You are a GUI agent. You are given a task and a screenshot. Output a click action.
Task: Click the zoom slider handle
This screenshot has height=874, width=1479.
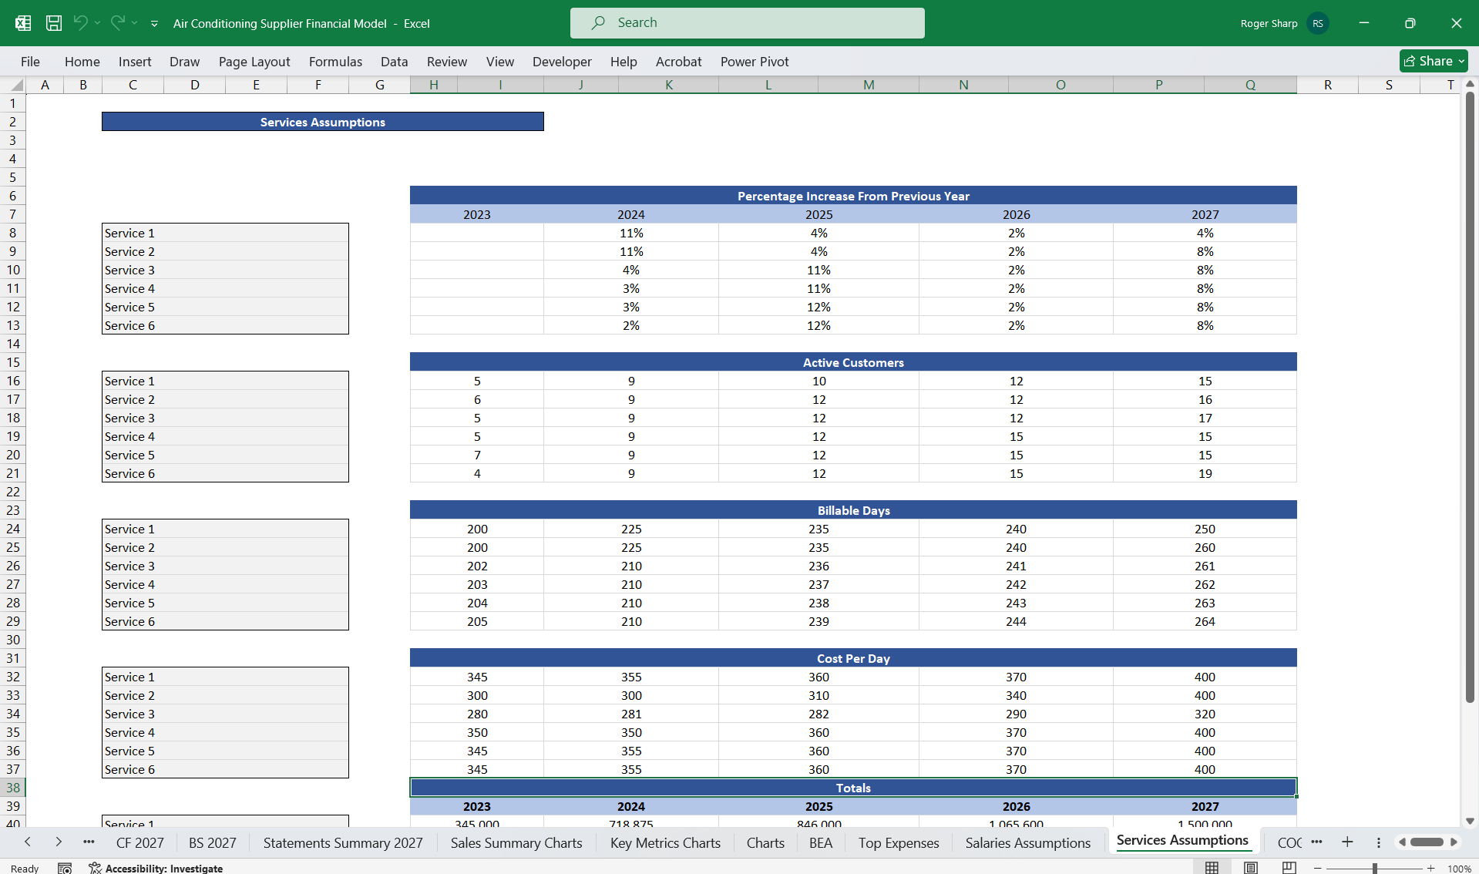pyautogui.click(x=1374, y=869)
